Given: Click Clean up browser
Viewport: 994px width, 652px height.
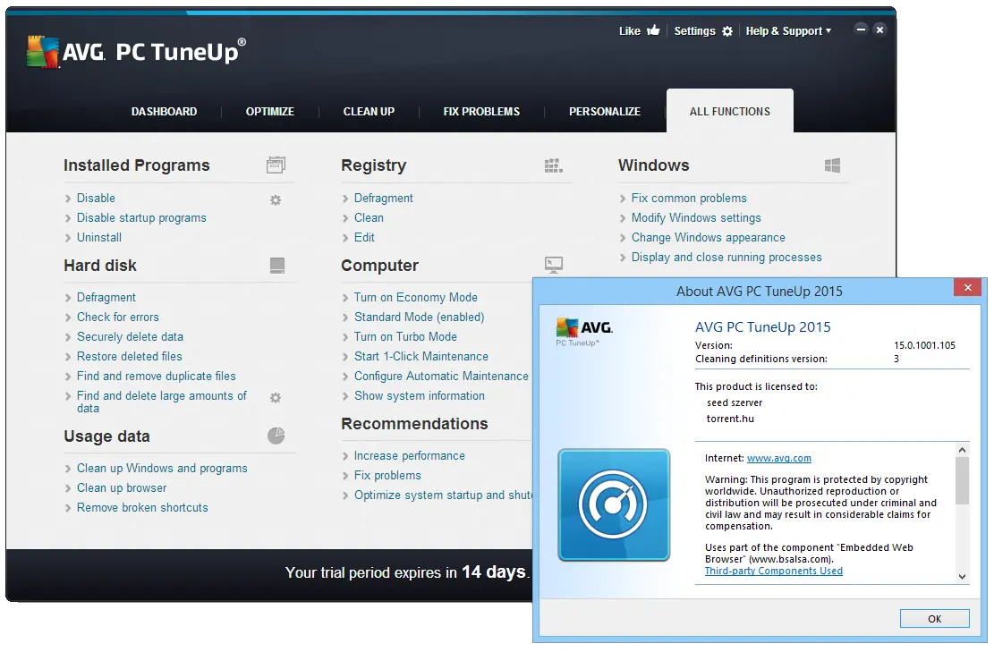Looking at the screenshot, I should [x=122, y=488].
